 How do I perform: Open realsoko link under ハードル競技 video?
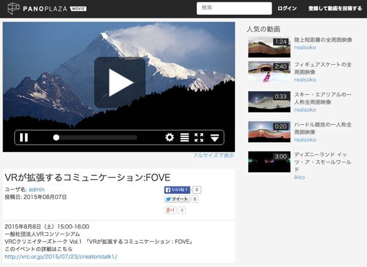(305, 139)
